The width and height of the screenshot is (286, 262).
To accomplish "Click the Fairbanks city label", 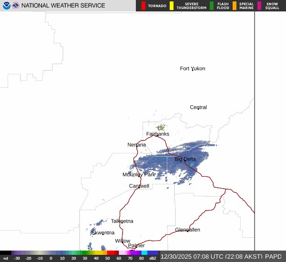I will (x=157, y=134).
